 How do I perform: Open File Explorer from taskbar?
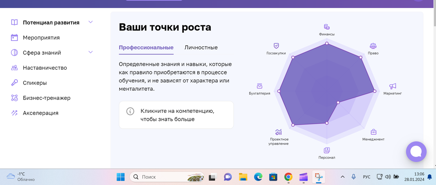tap(243, 177)
